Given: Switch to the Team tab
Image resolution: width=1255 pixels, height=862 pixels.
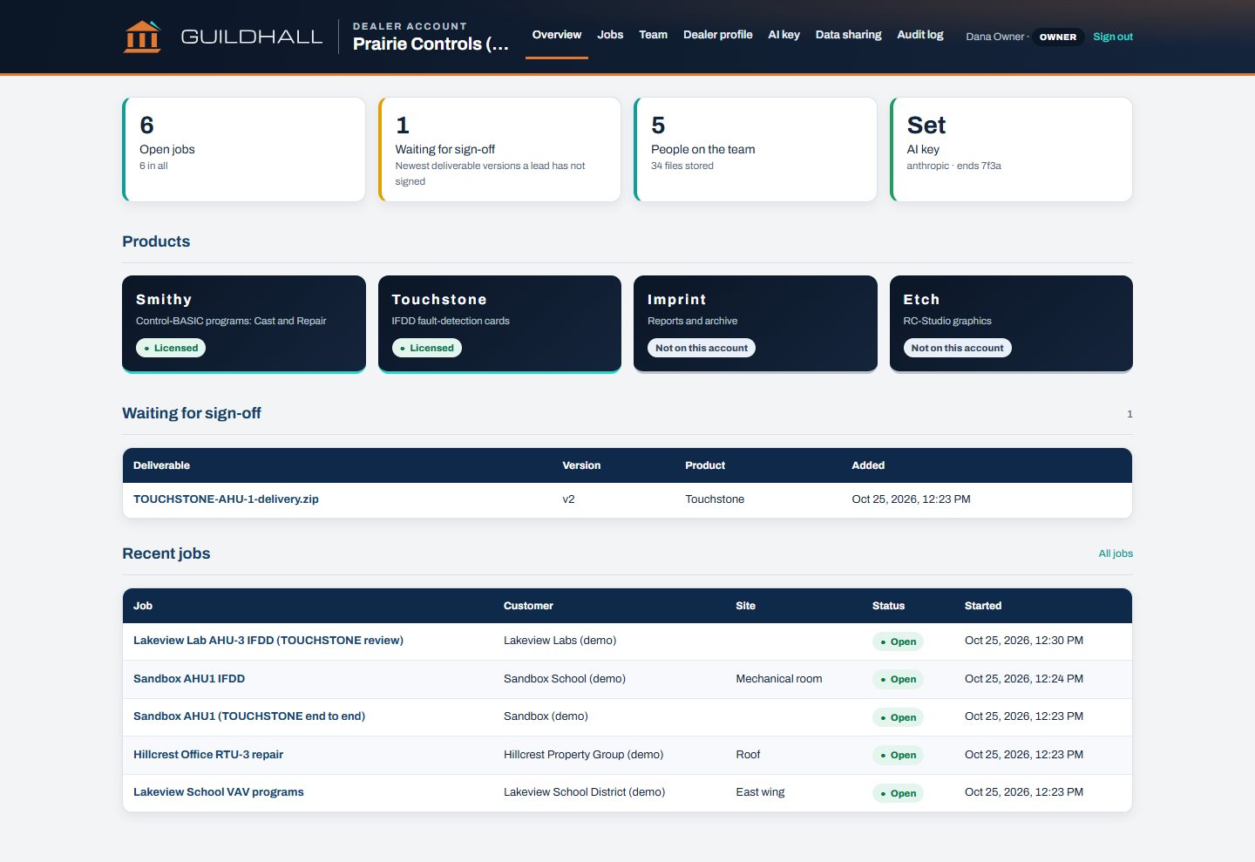Looking at the screenshot, I should (x=653, y=35).
